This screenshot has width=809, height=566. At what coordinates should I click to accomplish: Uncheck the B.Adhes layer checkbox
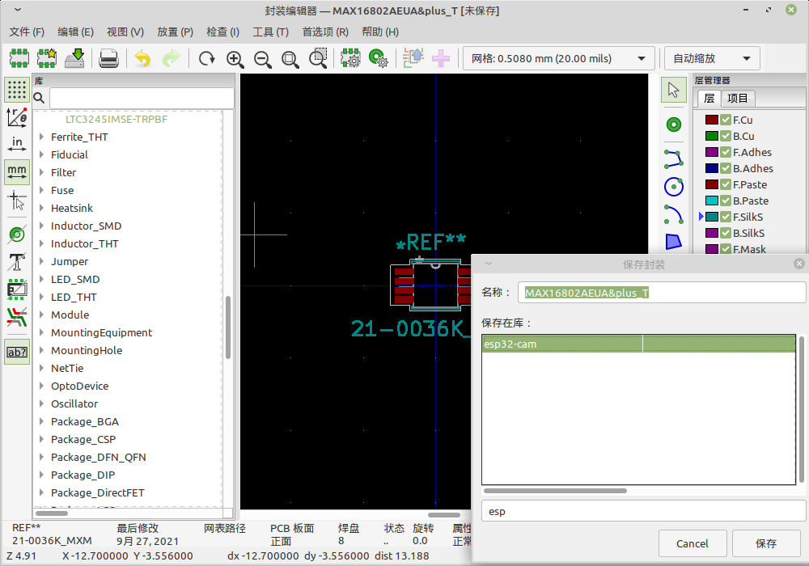(726, 168)
